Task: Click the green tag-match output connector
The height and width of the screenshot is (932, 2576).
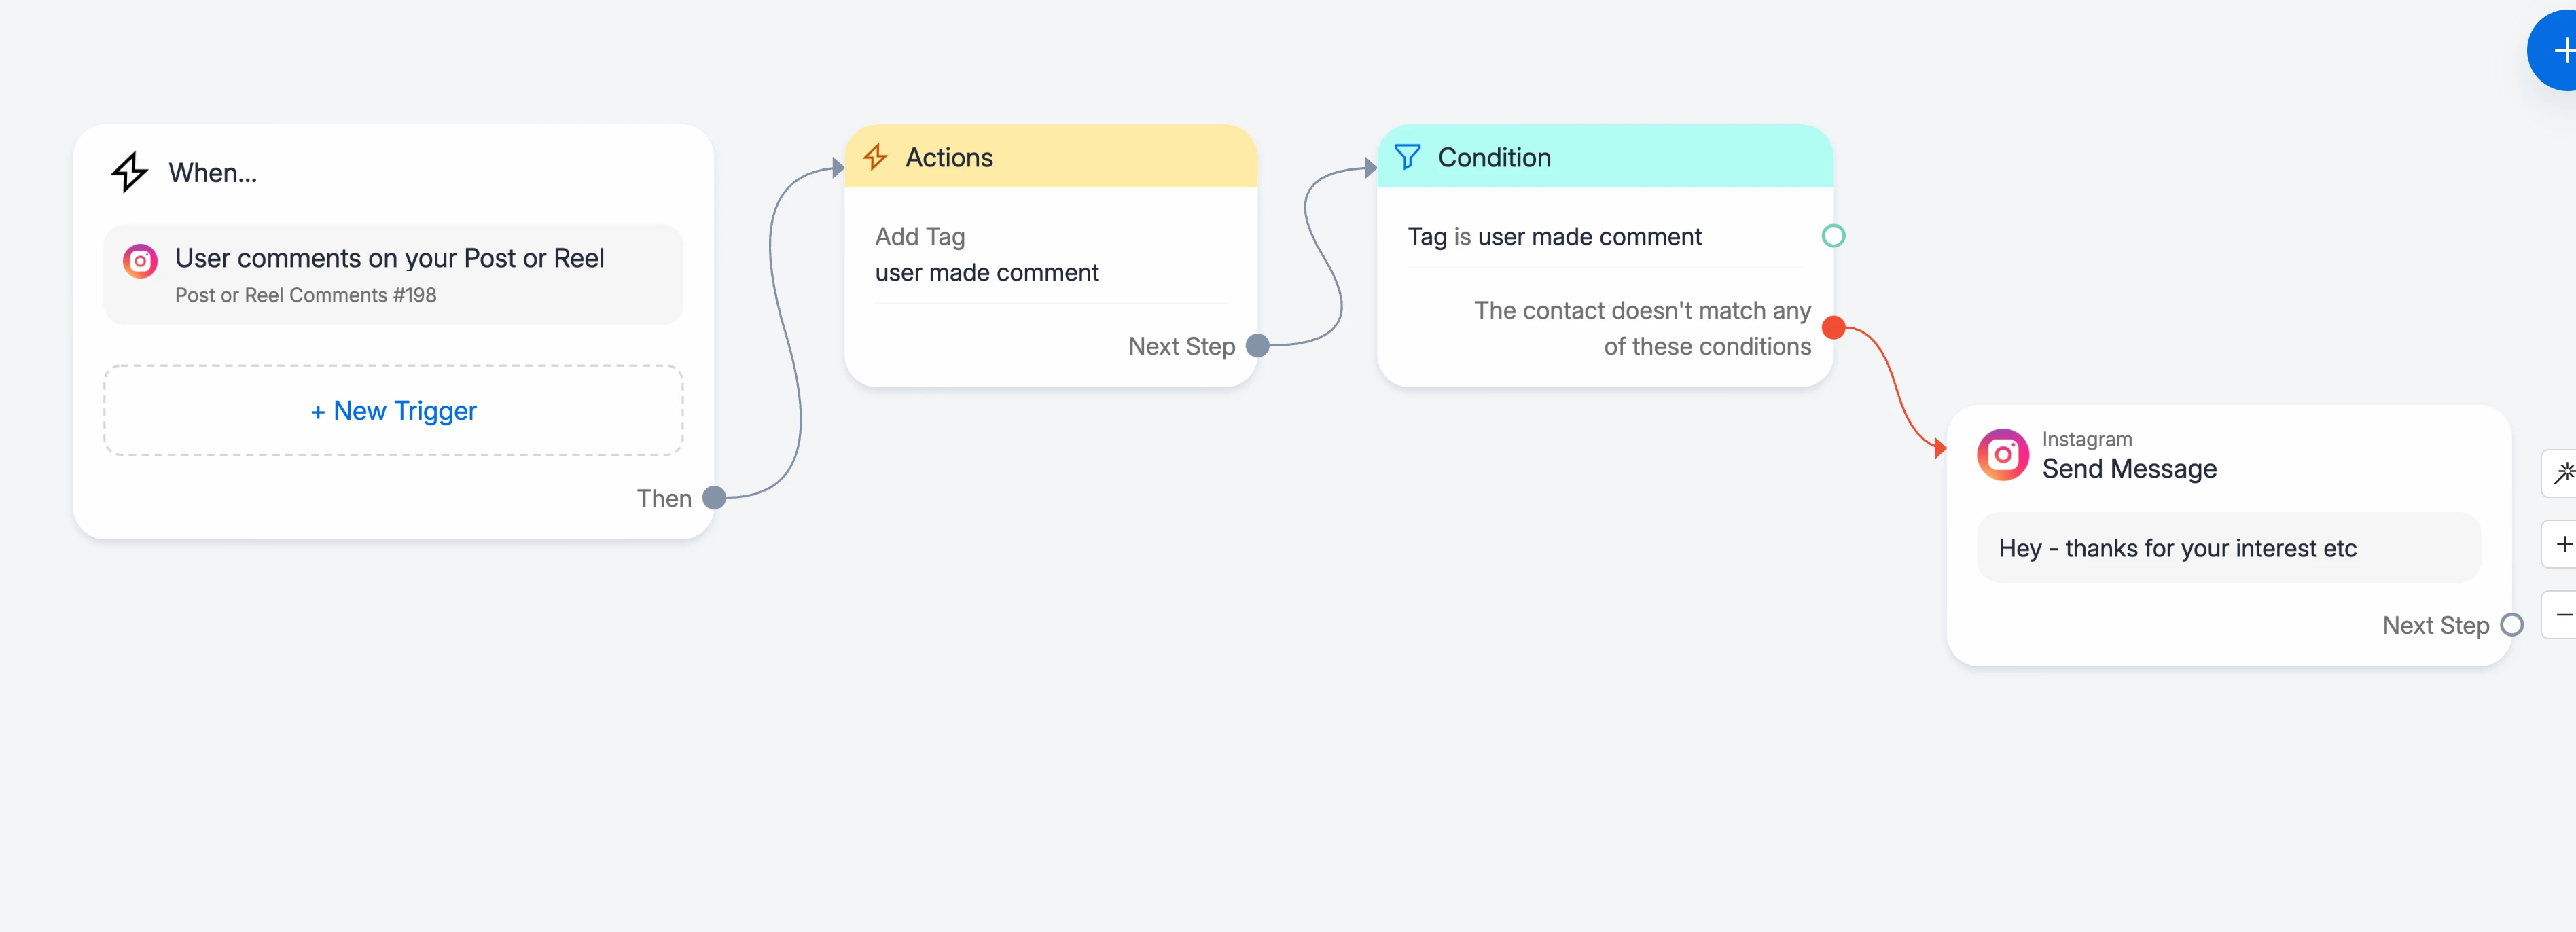Action: click(1833, 236)
